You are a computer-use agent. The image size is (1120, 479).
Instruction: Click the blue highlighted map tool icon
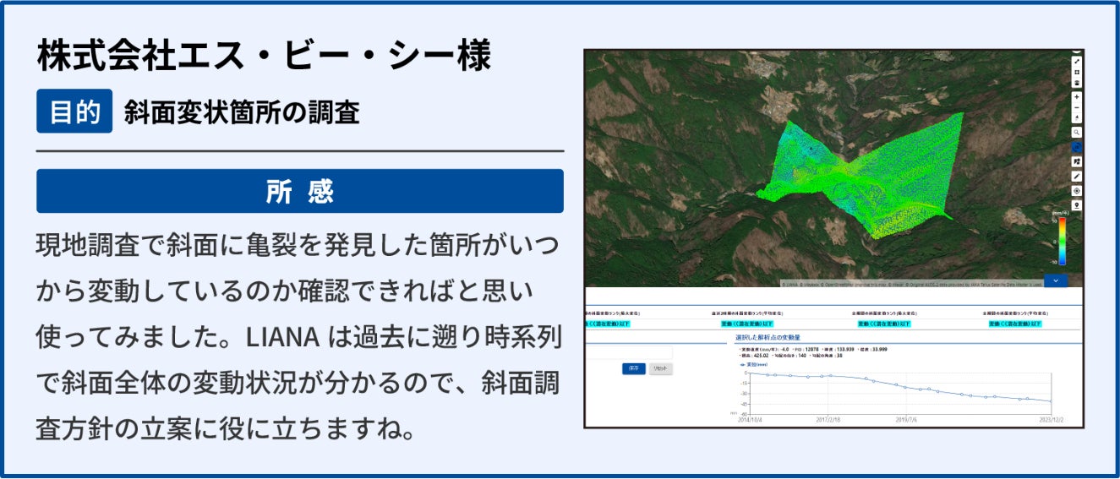click(x=1077, y=148)
